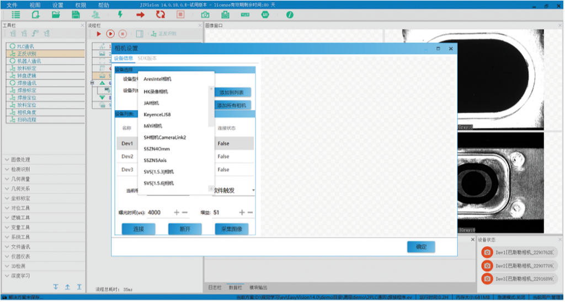Click the split panel layout icon in flow bar
The width and height of the screenshot is (565, 302).
tap(140, 34)
